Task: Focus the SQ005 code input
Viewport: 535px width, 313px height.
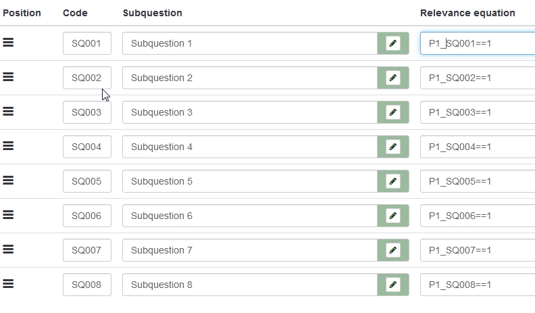Action: tap(86, 181)
